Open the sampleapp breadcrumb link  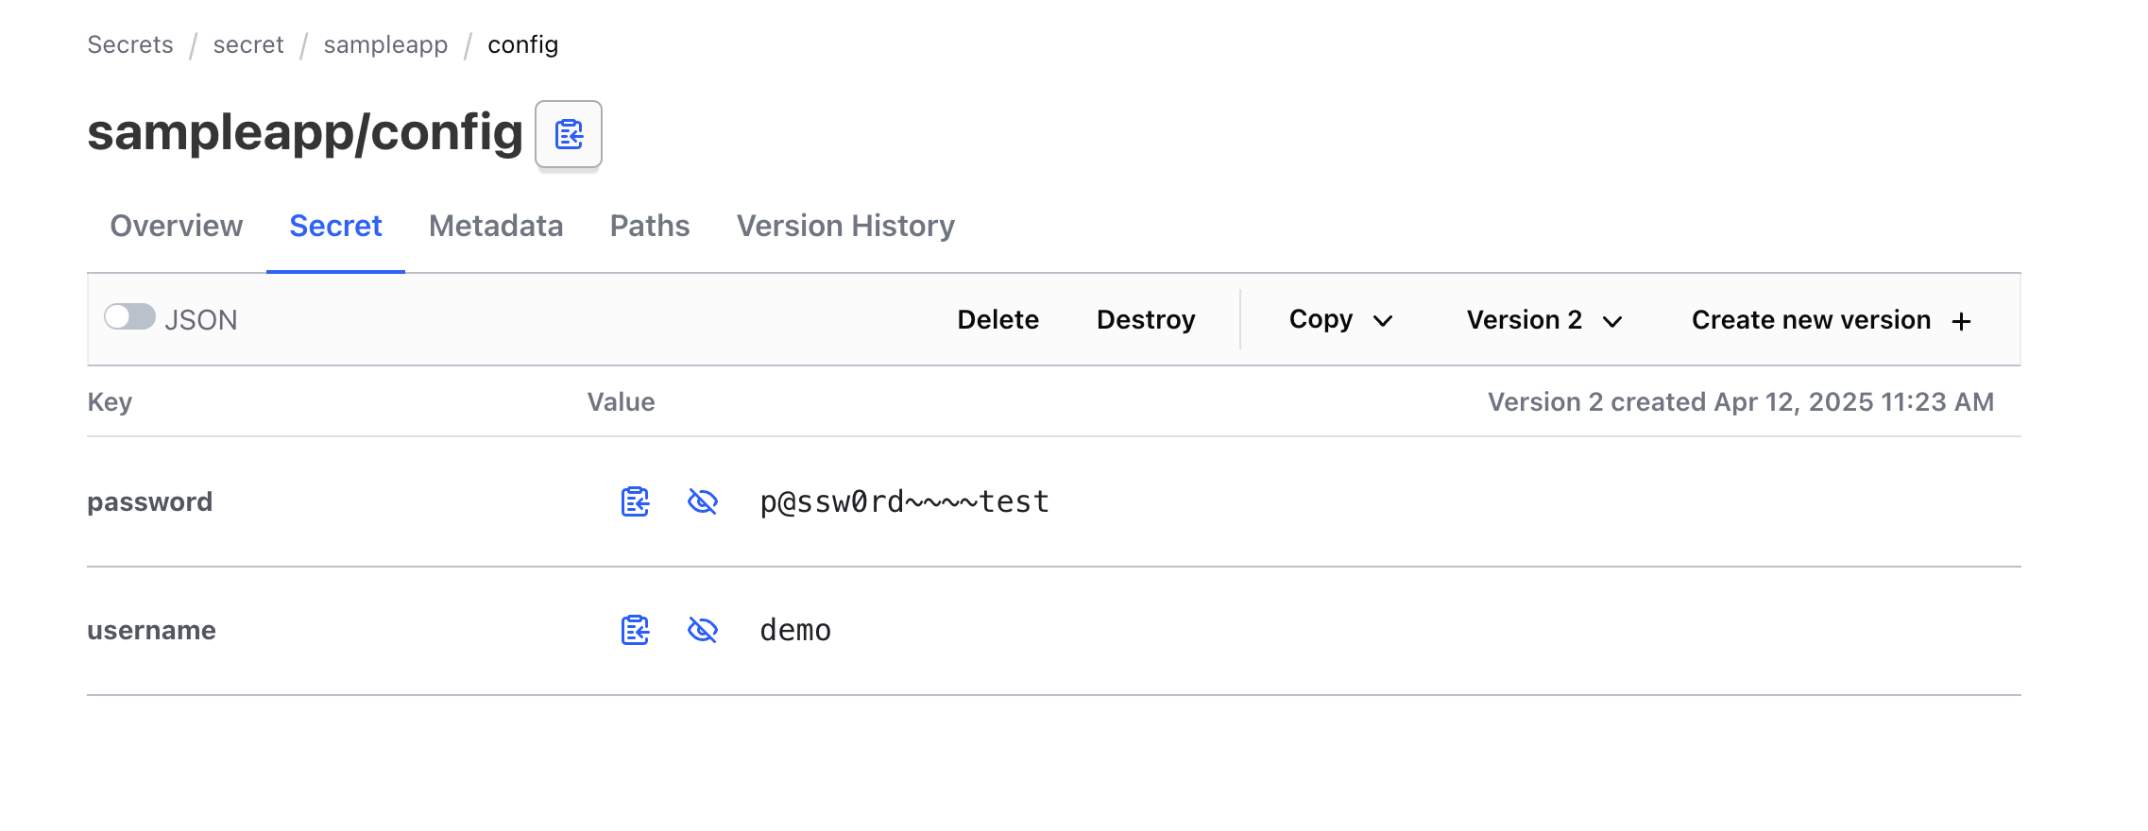385,44
